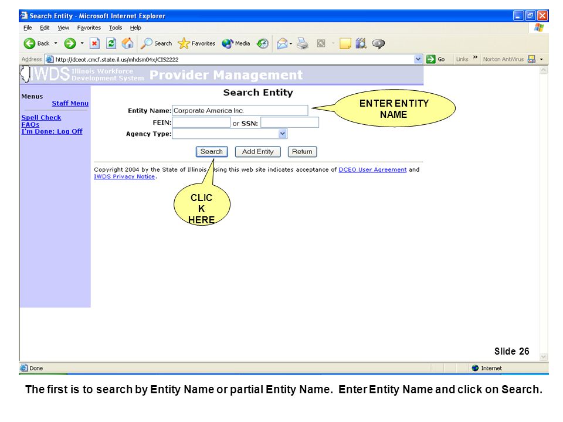Click the Mail envelope icon
The width and height of the screenshot is (563, 422).
[282, 44]
